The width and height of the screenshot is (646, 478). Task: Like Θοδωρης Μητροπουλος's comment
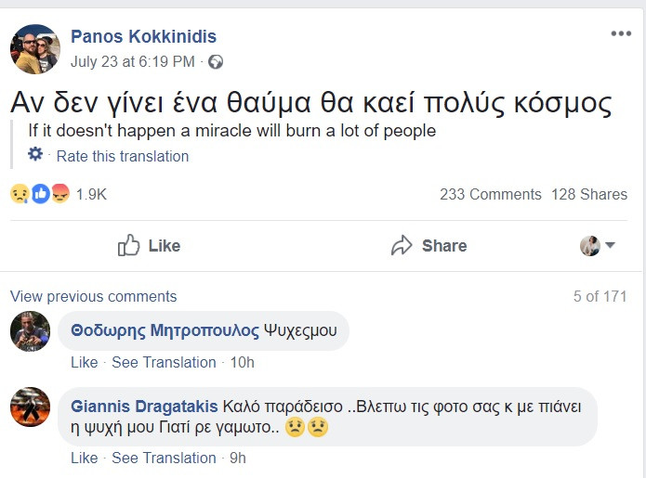[84, 362]
